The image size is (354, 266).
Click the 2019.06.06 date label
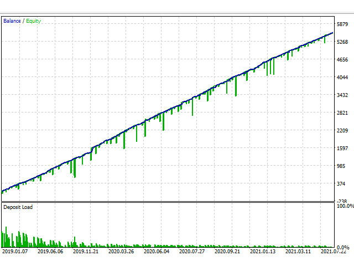point(50,251)
